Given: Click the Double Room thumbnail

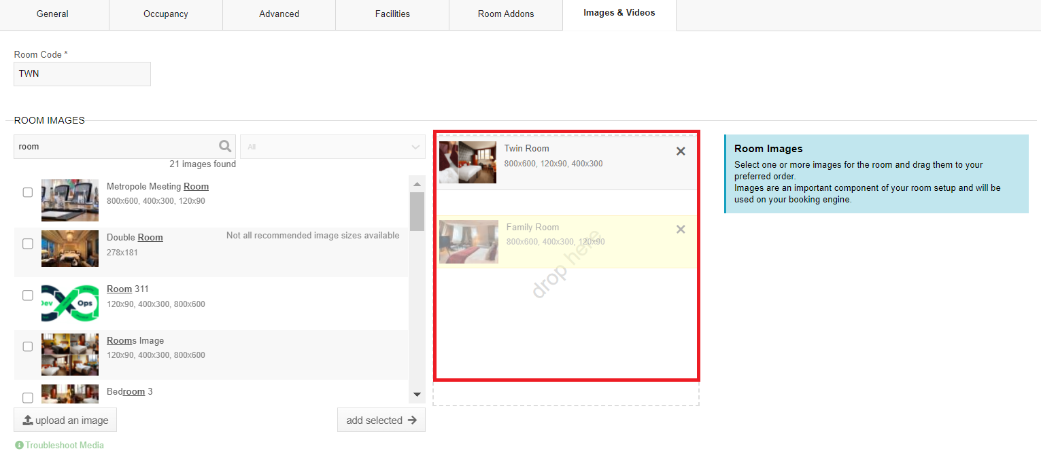Looking at the screenshot, I should tap(70, 249).
